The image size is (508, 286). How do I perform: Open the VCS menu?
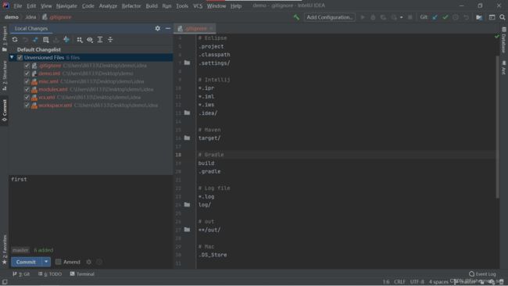coord(198,5)
